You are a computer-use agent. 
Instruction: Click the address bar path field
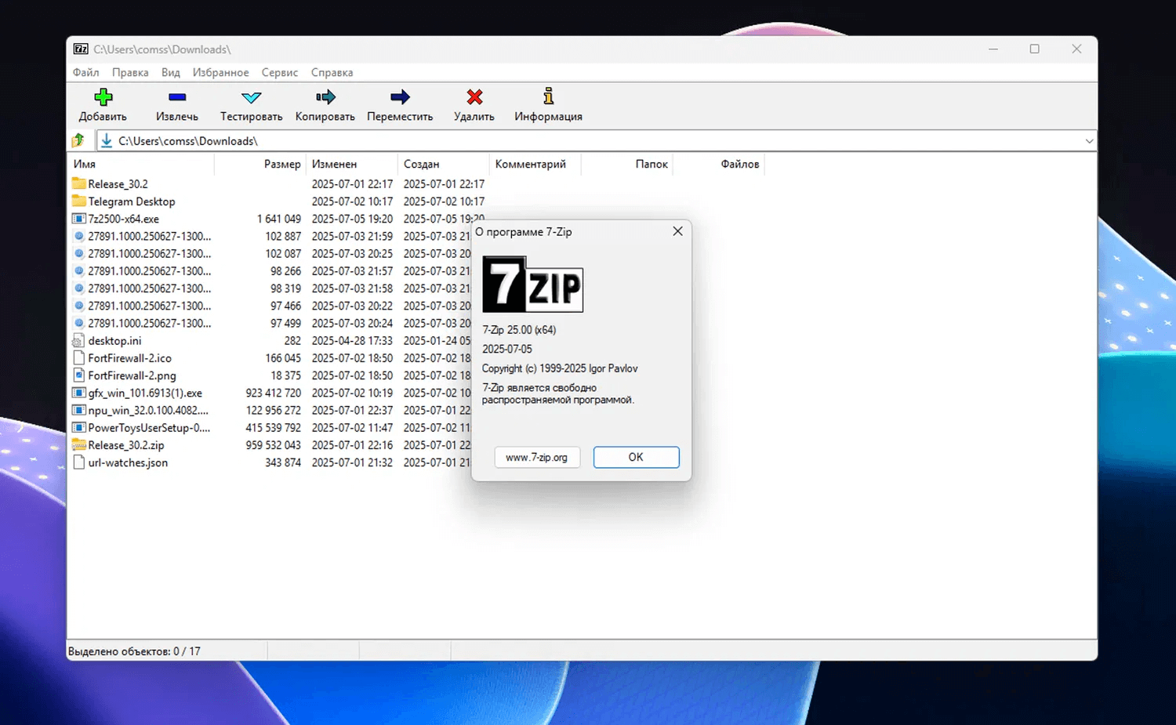(x=549, y=141)
